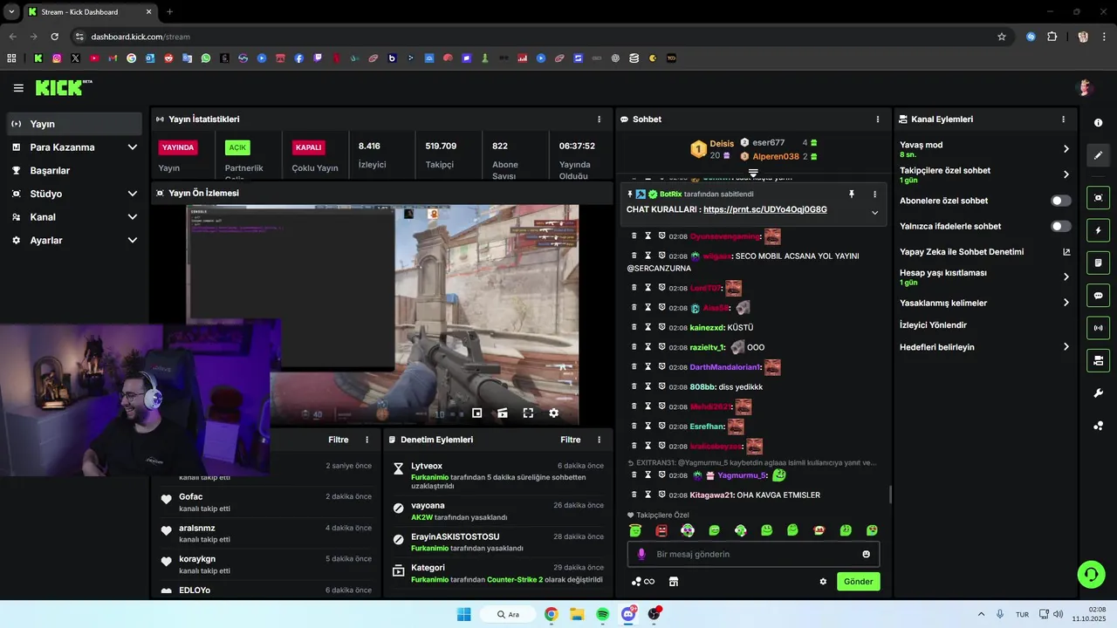Toggle Abonelere özel sohbet switch
1117x628 pixels.
[x=1060, y=201]
